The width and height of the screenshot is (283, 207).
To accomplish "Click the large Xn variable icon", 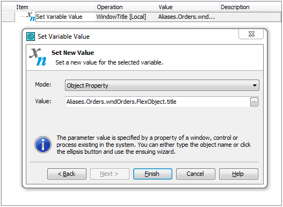I will click(38, 57).
